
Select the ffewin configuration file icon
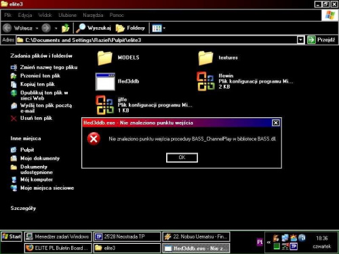(x=205, y=81)
